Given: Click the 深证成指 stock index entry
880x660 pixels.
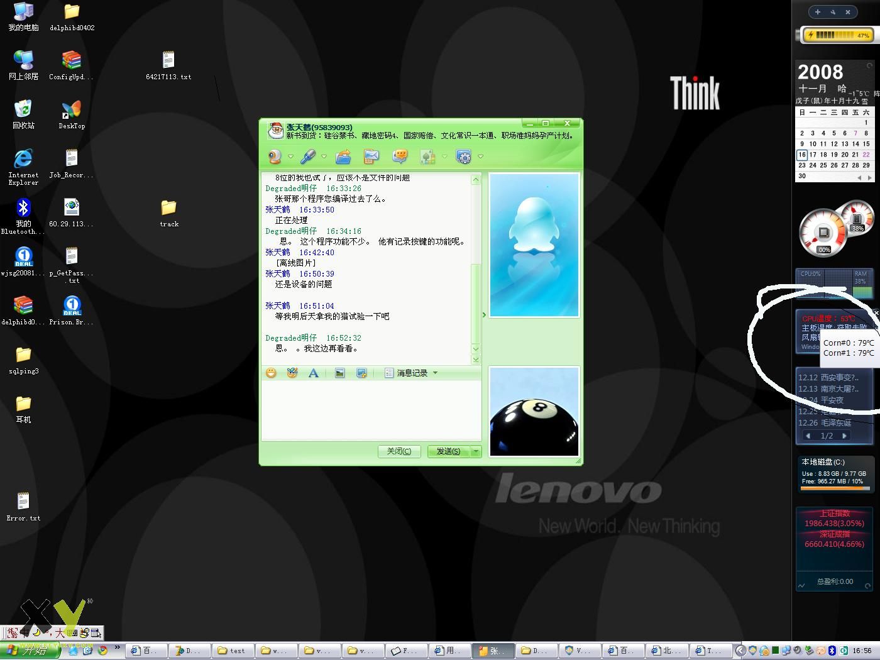Looking at the screenshot, I should [834, 539].
